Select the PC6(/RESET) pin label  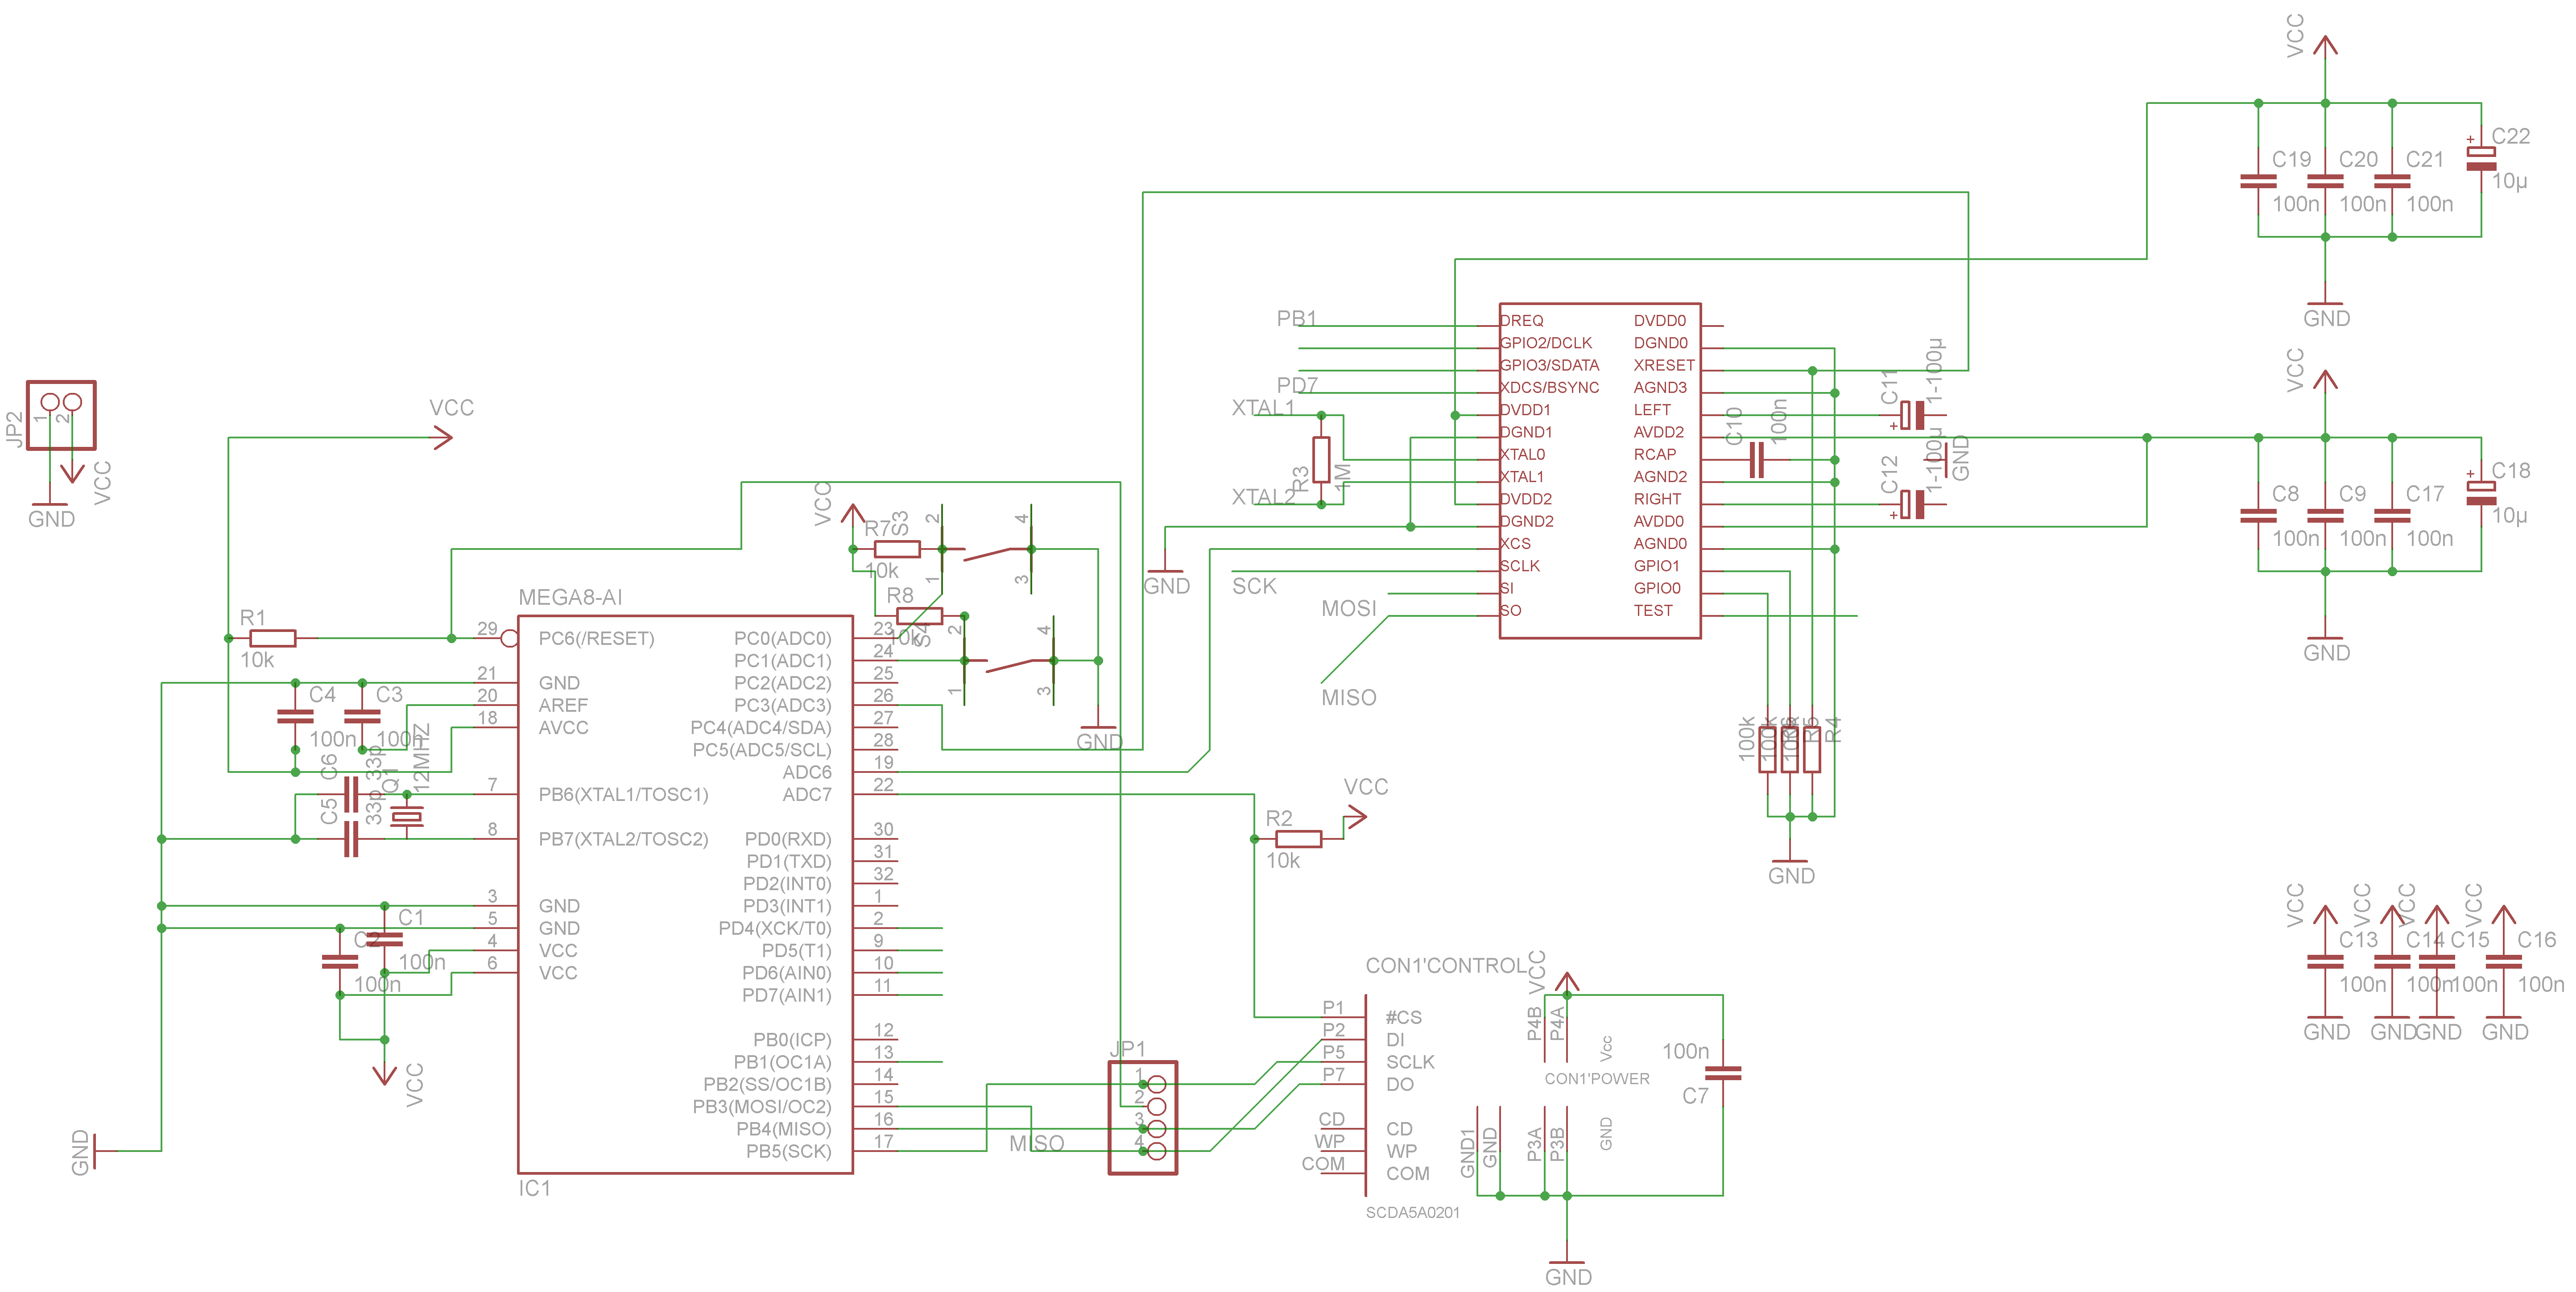point(596,638)
